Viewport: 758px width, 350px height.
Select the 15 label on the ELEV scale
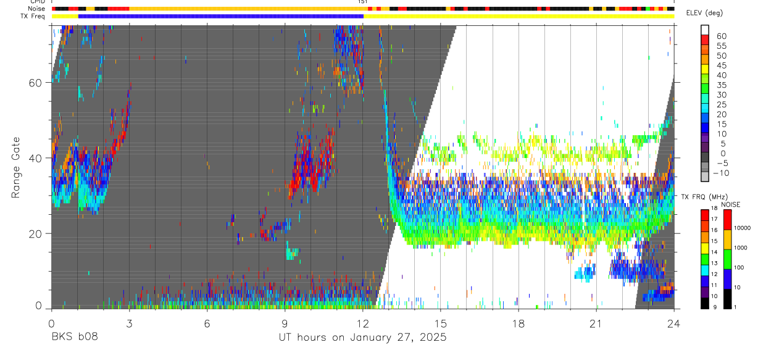point(721,124)
